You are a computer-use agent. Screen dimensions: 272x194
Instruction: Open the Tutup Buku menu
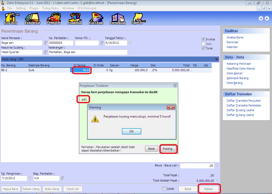coord(50,8)
